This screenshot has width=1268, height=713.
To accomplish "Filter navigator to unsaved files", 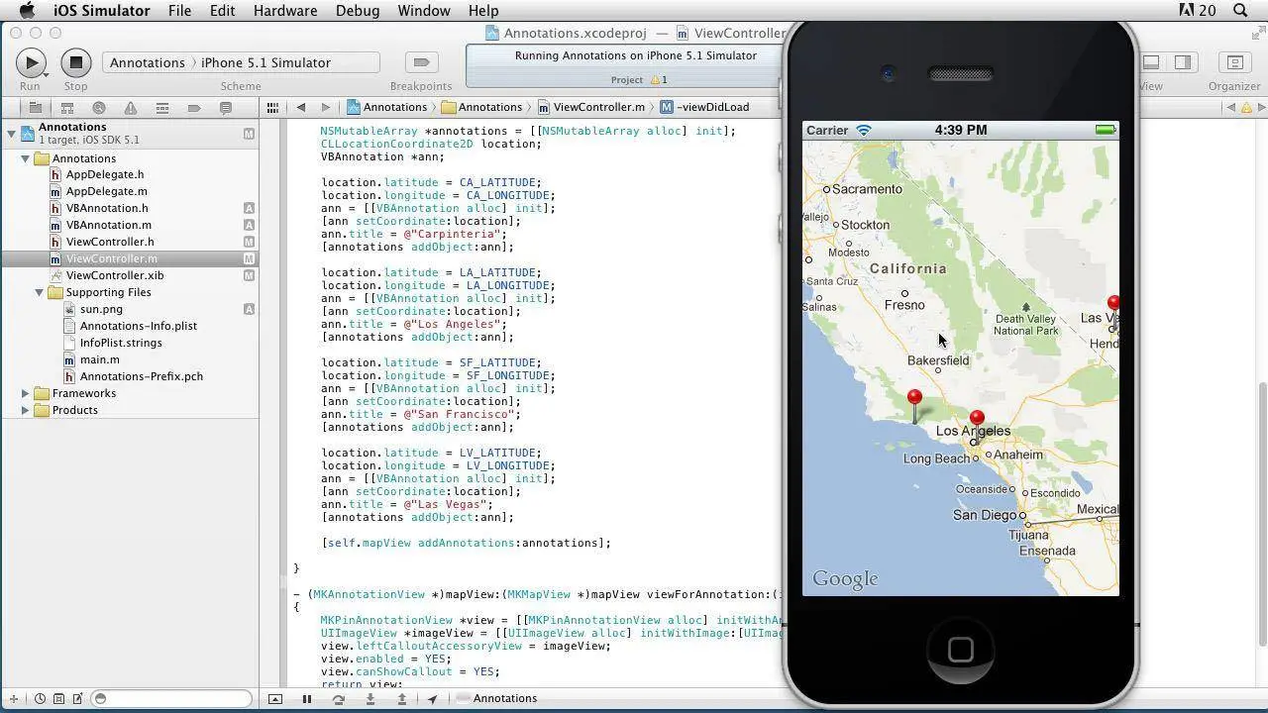I will point(78,699).
